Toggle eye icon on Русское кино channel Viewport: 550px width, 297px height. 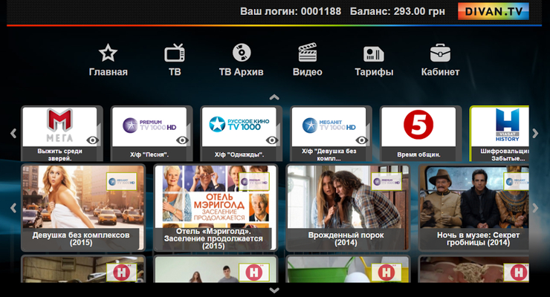tap(272, 140)
